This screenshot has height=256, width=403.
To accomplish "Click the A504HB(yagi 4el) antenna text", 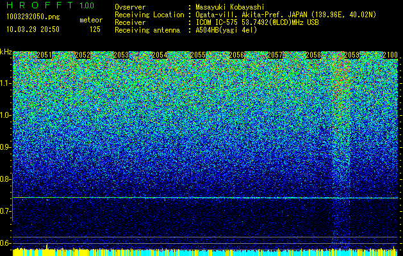I will tap(226, 30).
